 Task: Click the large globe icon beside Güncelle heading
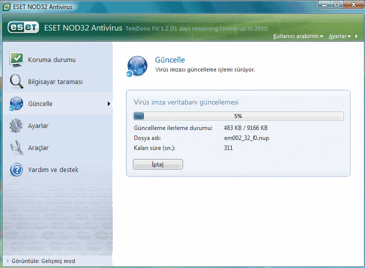137,66
